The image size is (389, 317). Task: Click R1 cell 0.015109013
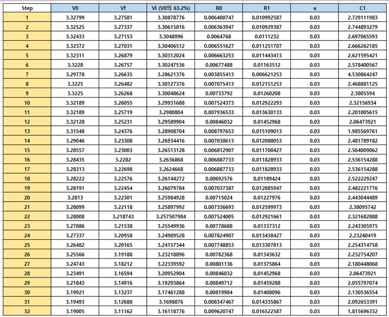[266, 131]
